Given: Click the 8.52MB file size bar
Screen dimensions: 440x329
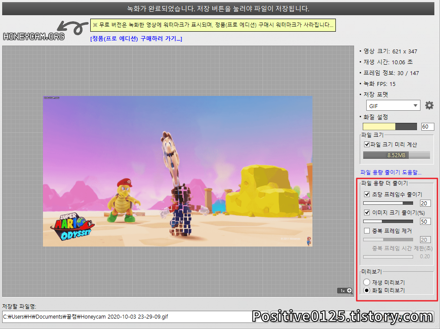Looking at the screenshot, I should (x=396, y=155).
